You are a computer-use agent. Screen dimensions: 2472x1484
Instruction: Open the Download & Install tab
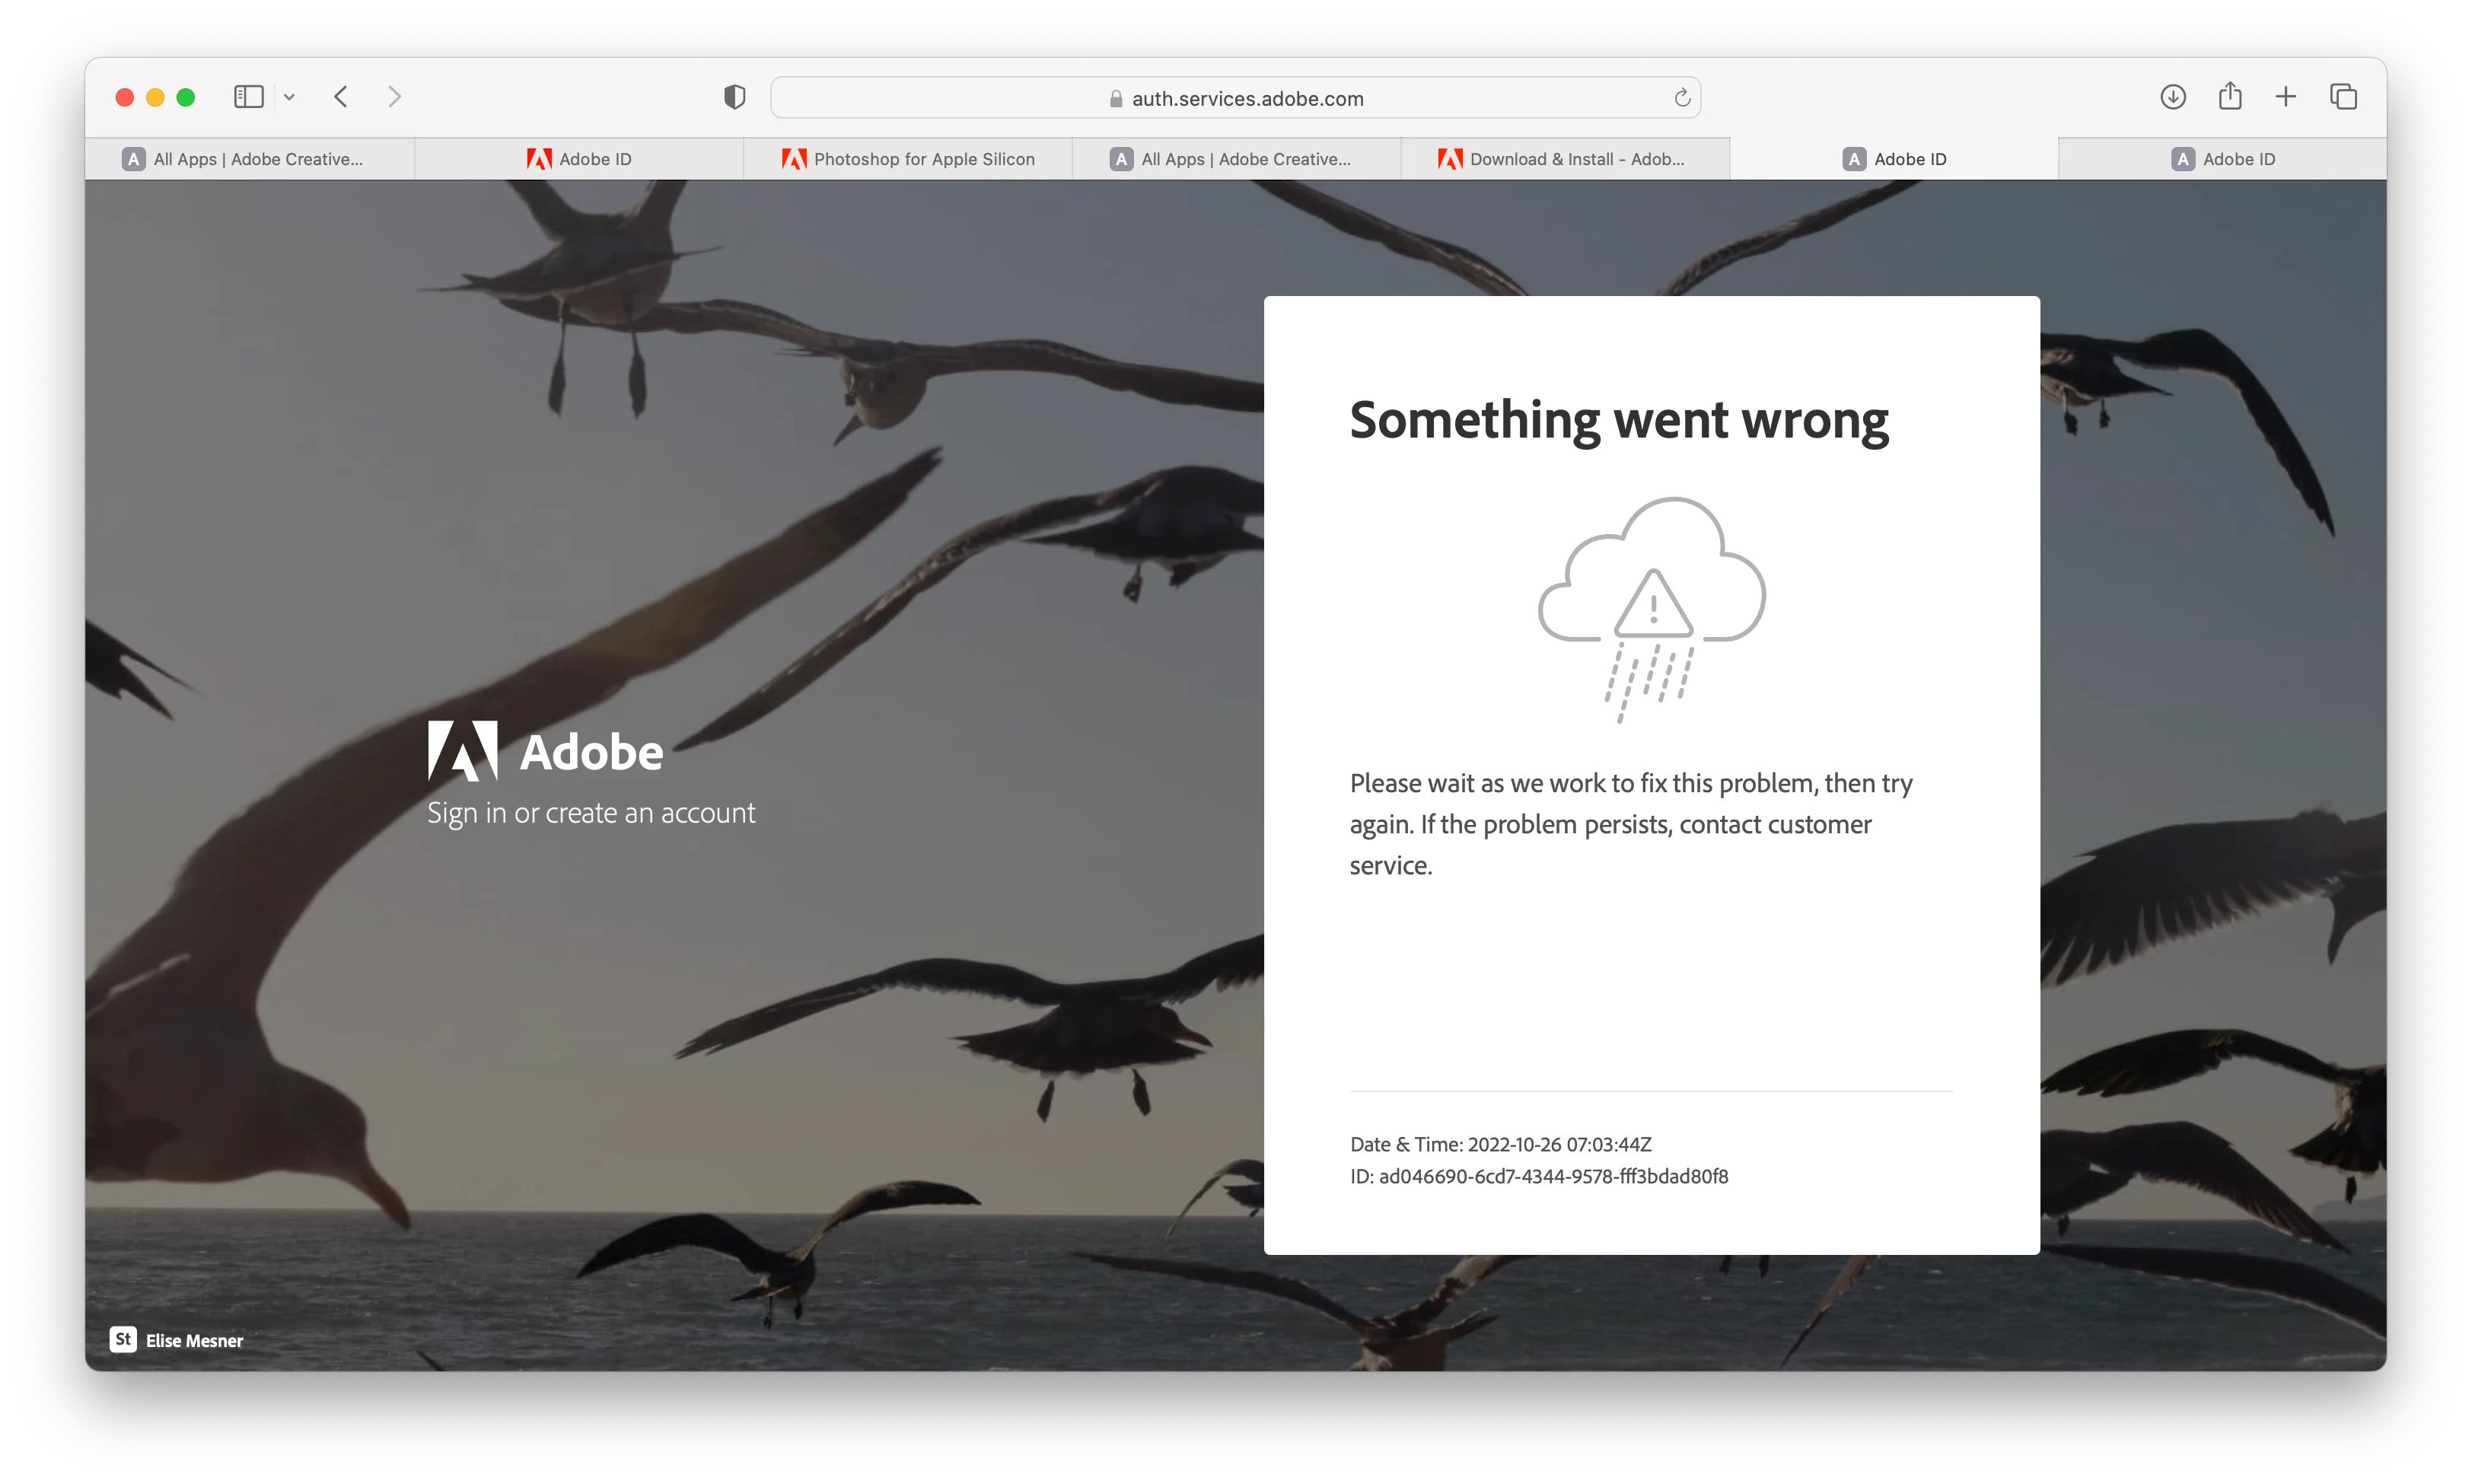[1565, 159]
